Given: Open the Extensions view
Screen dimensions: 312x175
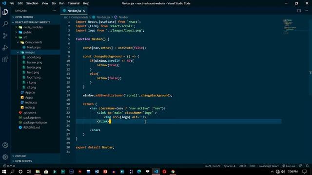Looking at the screenshot, I should pos(5,59).
